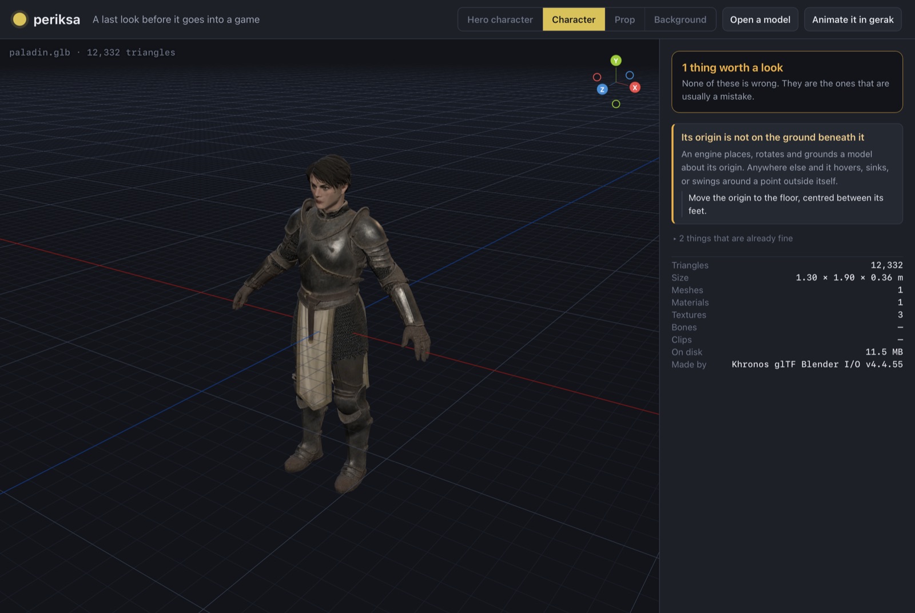The width and height of the screenshot is (915, 613).
Task: Click the negative Z axis gizmo circle
Action: click(x=630, y=75)
